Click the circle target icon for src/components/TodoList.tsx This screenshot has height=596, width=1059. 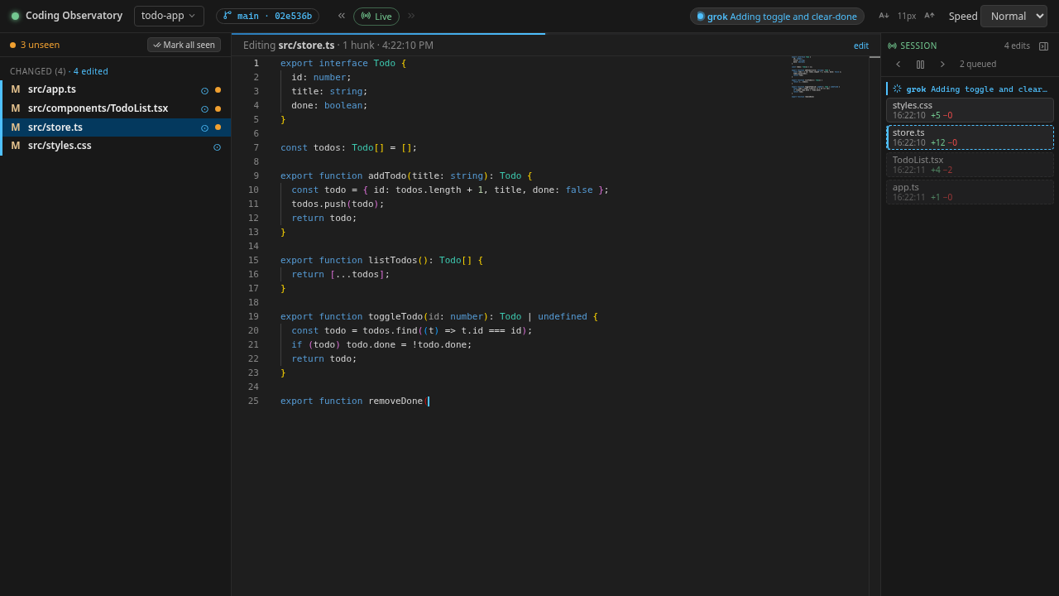pyautogui.click(x=204, y=109)
